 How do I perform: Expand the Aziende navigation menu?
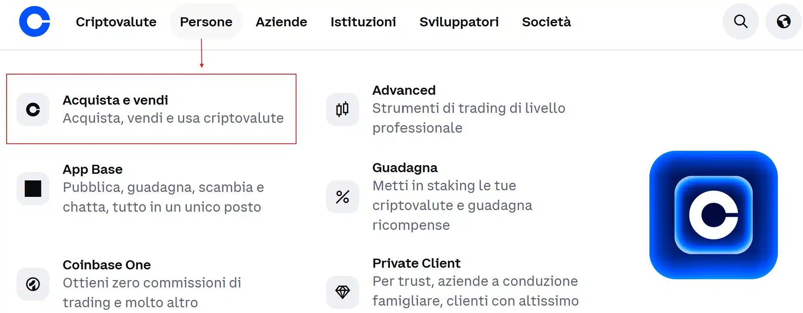(281, 22)
